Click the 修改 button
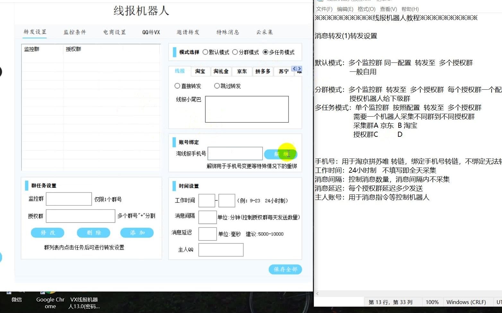The image size is (502, 313). click(x=48, y=233)
